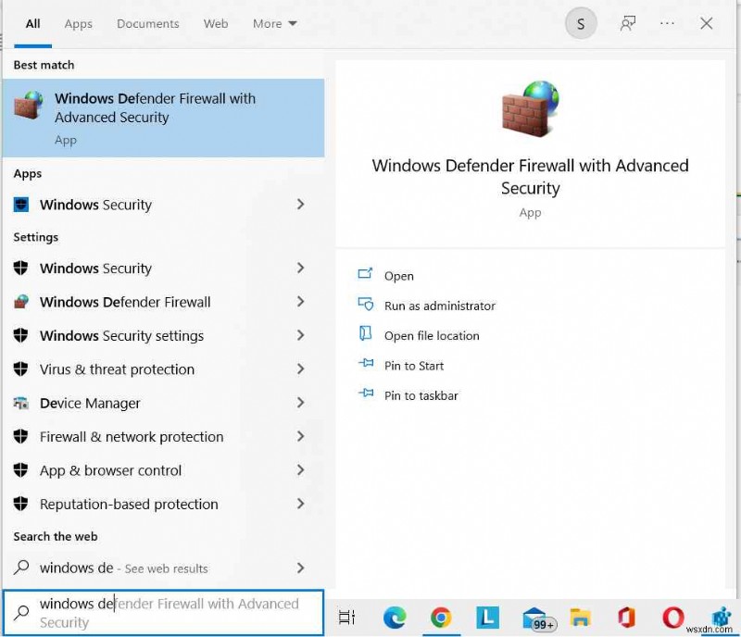Expand arrow for Virus & threat protection

(x=300, y=368)
